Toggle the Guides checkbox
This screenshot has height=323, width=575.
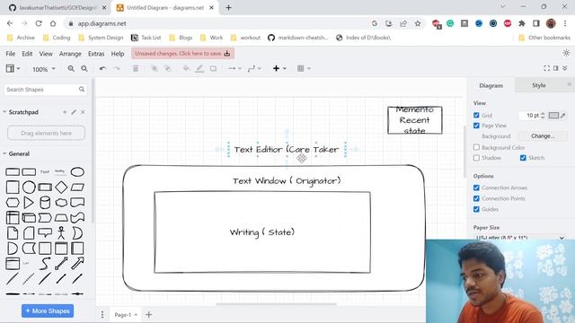(x=476, y=209)
